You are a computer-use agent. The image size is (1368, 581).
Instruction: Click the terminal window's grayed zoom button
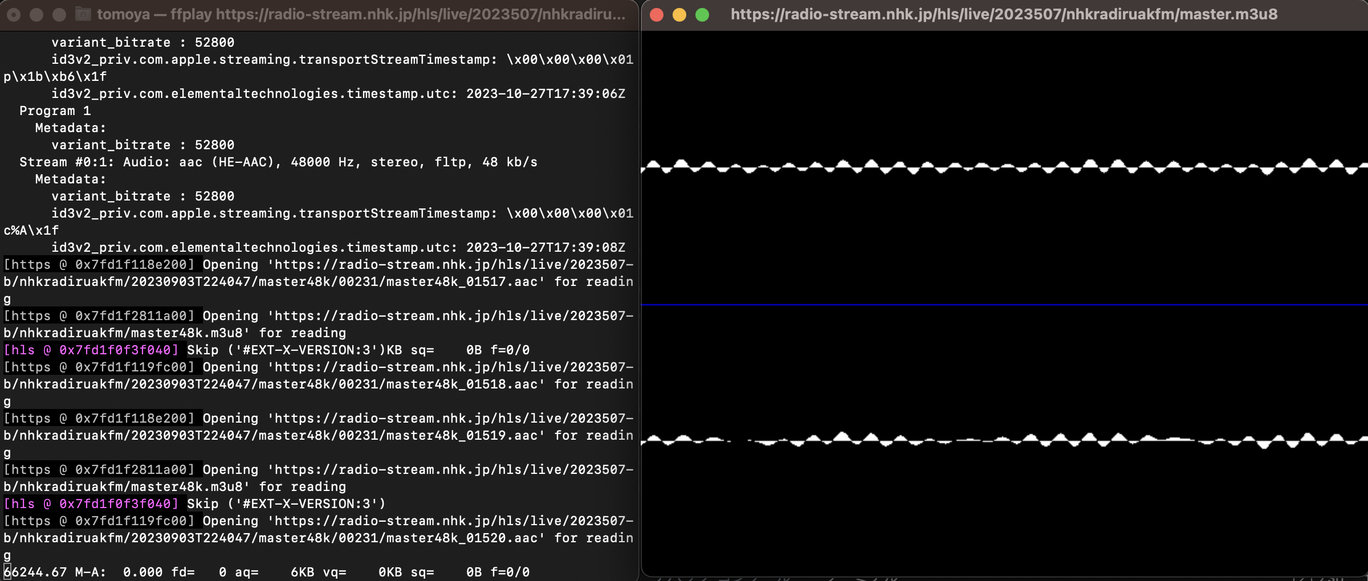point(59,15)
